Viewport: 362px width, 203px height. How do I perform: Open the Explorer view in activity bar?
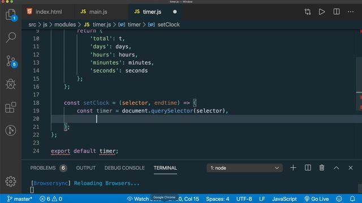coord(11,15)
